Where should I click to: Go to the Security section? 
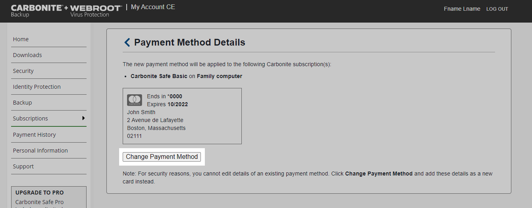49,71
